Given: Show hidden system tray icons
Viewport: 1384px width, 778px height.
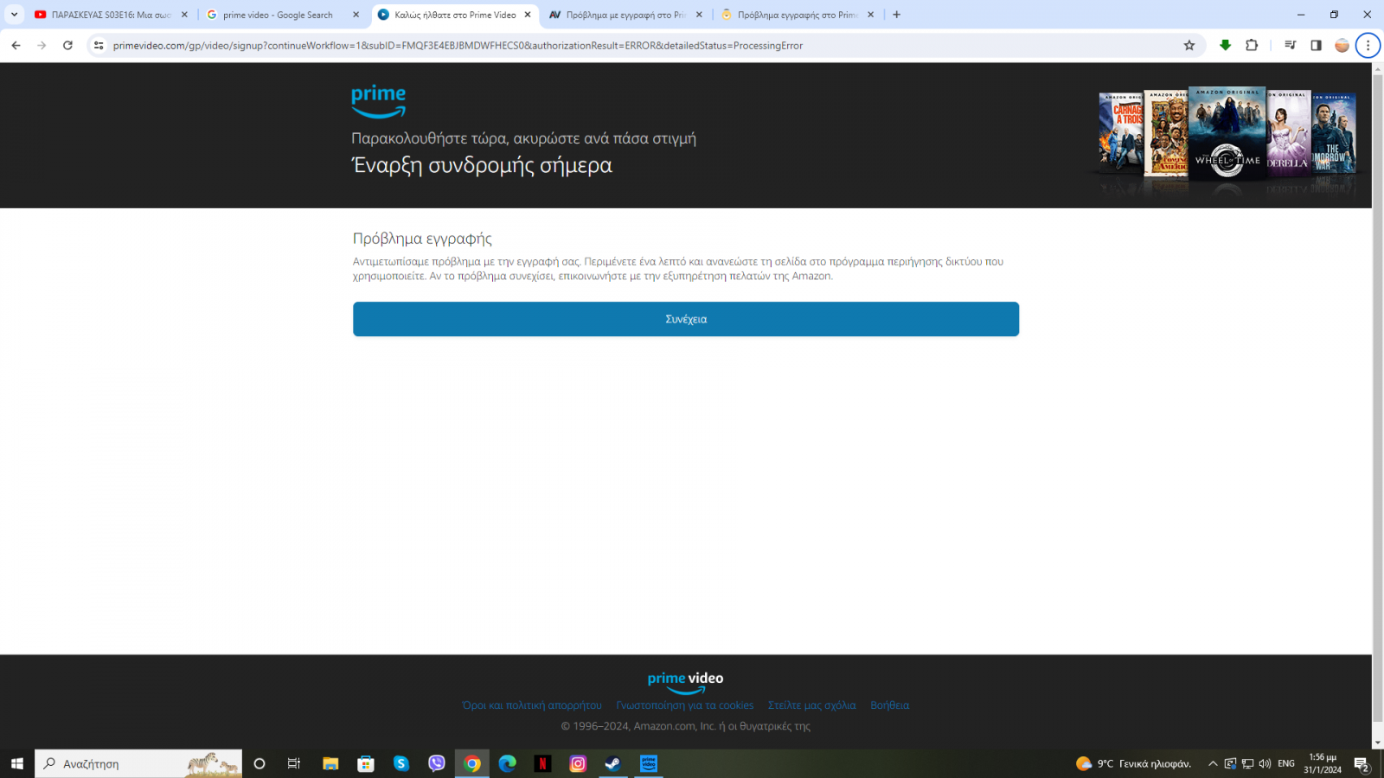Looking at the screenshot, I should click(1213, 763).
